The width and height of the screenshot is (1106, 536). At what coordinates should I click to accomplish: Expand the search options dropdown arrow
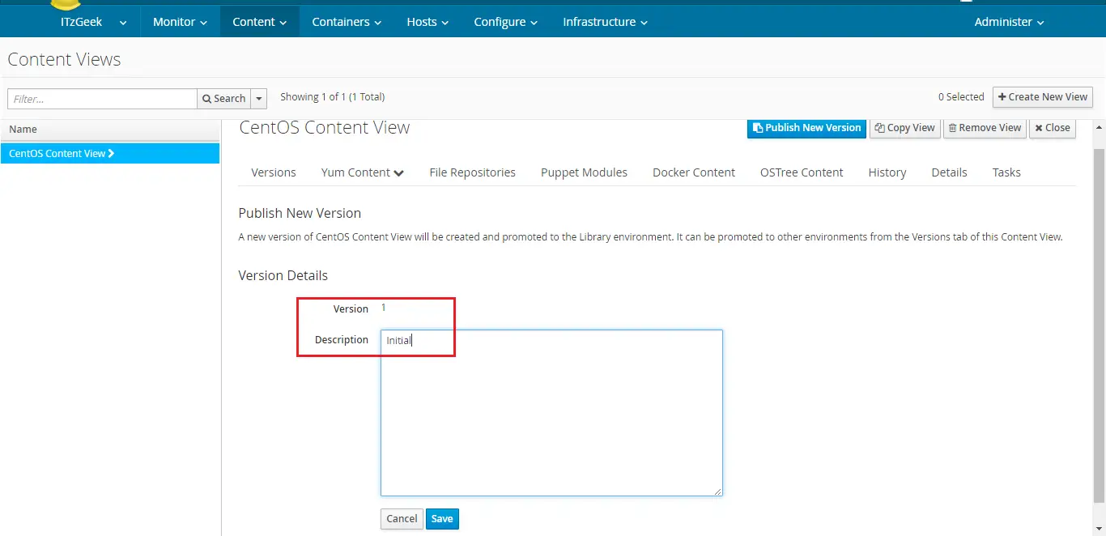click(259, 99)
